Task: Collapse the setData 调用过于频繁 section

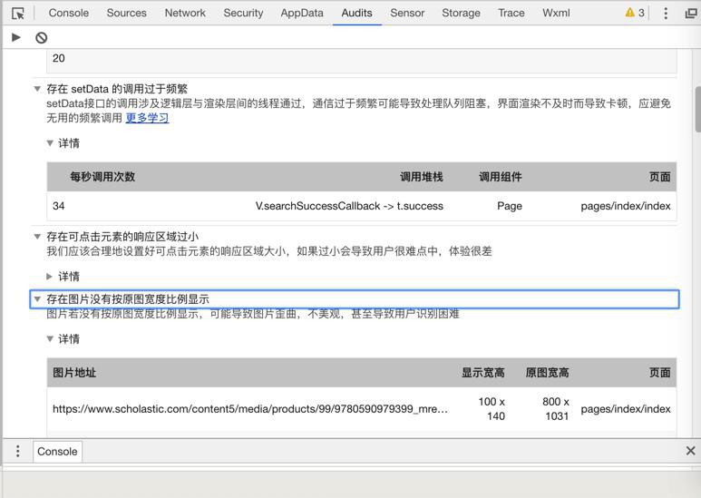Action: pyautogui.click(x=37, y=89)
